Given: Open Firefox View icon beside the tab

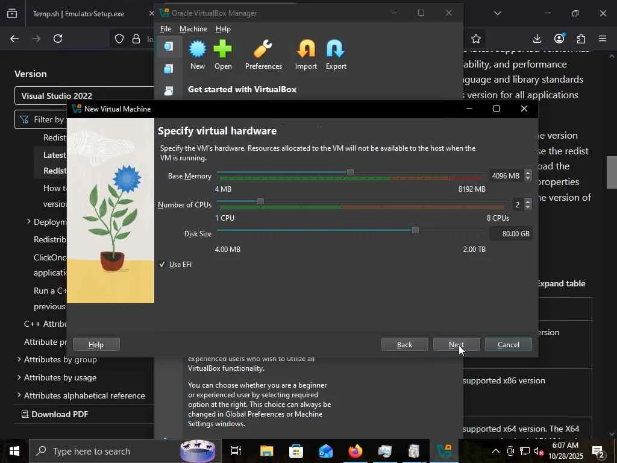Looking at the screenshot, I should pyautogui.click(x=12, y=13).
